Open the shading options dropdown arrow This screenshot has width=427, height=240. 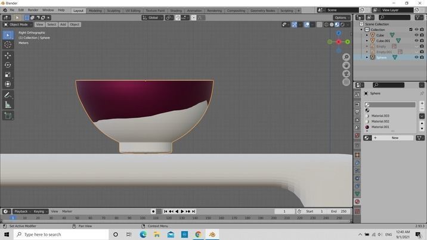348,25
